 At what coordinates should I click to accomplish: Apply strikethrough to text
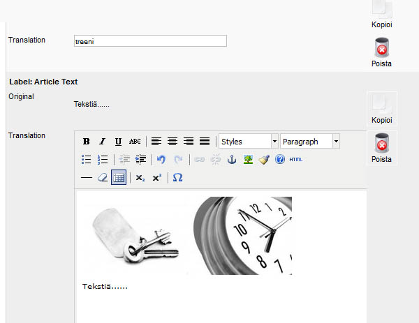click(135, 142)
